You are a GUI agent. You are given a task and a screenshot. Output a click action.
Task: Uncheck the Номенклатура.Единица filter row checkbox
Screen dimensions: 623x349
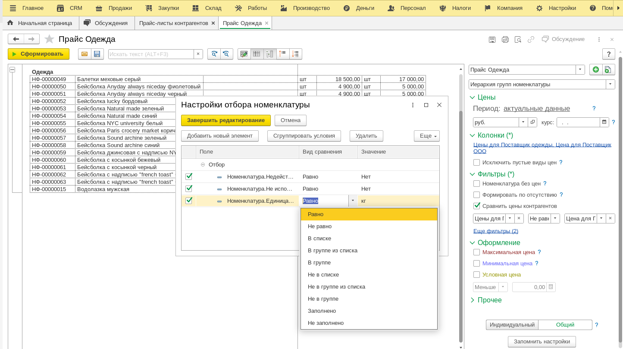(x=188, y=201)
